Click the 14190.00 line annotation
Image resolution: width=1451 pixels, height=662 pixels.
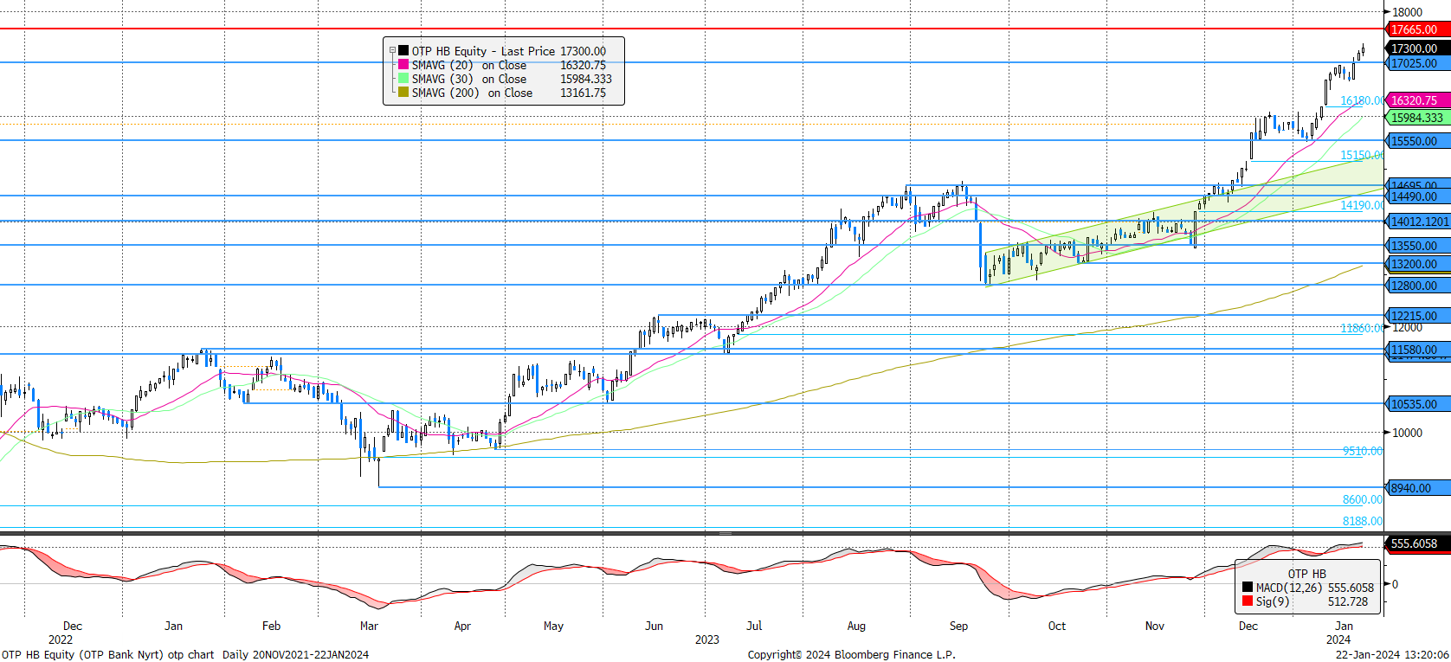1362,205
